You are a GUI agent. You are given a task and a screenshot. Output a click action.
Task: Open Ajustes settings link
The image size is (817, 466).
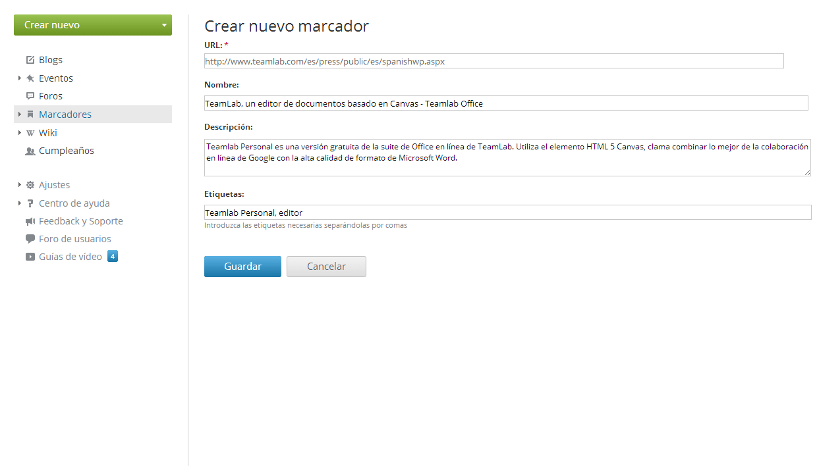point(54,185)
